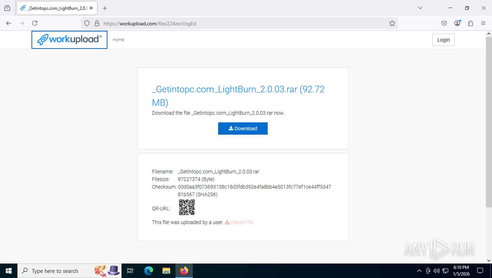
Task: Open volume speaker tray icon
Action: tap(436, 271)
